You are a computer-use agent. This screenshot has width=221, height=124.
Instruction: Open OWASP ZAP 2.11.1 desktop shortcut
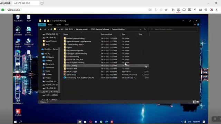[x=29, y=43]
